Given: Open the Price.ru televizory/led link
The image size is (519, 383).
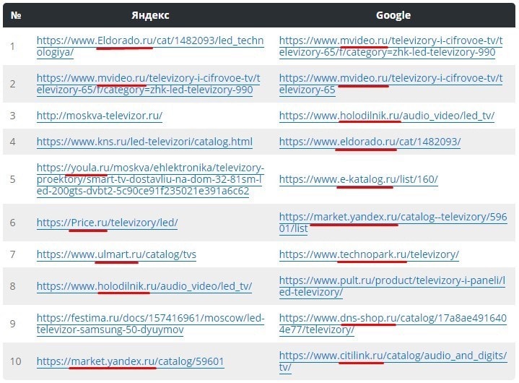Looking at the screenshot, I should point(107,223).
